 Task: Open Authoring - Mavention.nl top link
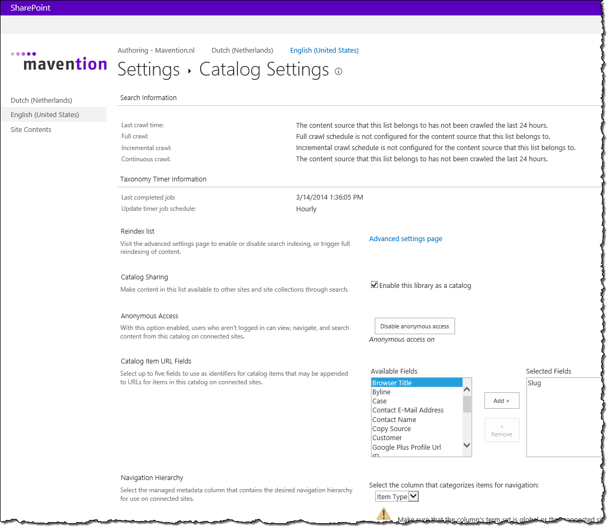(x=156, y=50)
